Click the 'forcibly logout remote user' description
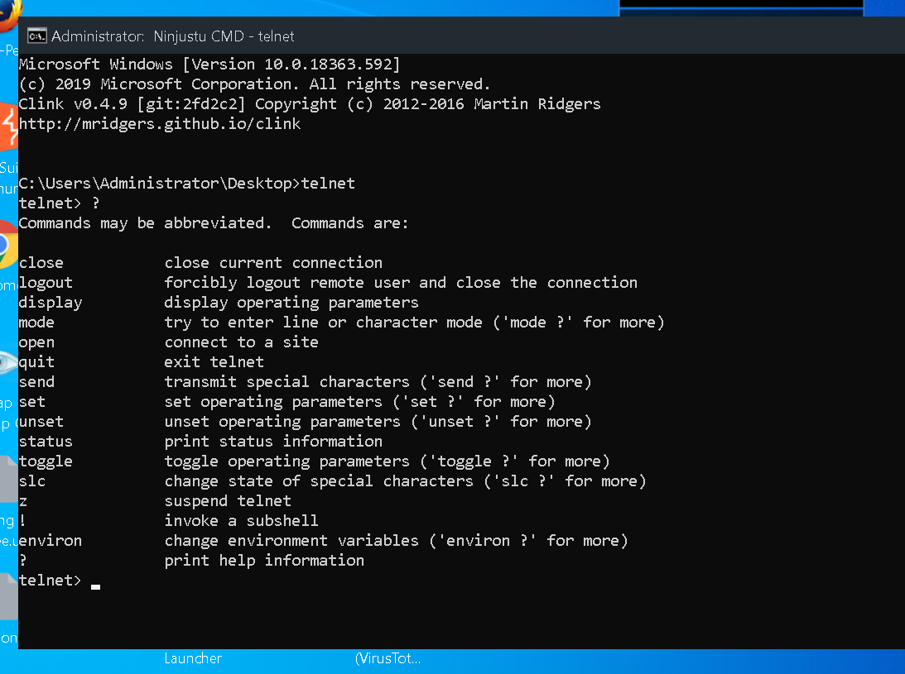 pos(401,283)
